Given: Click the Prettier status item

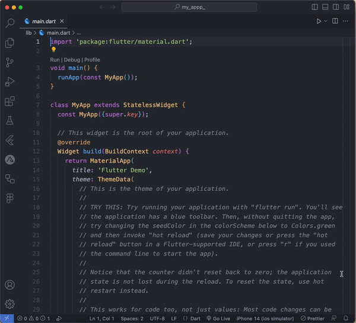Looking at the screenshot, I should (313, 318).
